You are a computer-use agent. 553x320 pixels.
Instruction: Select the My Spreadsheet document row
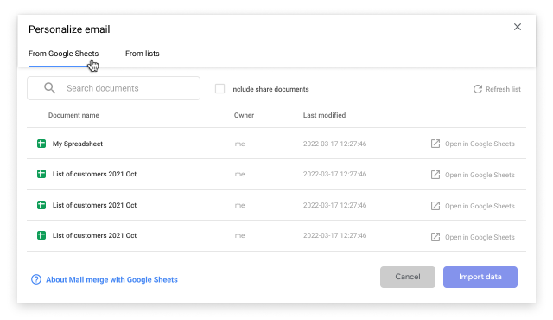(276, 144)
